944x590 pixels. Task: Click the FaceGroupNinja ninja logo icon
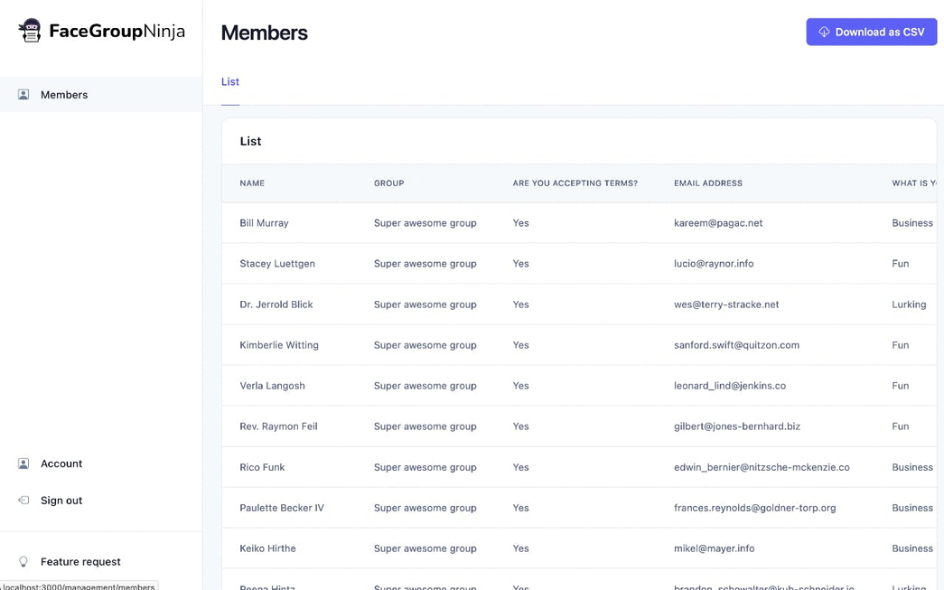tap(30, 31)
